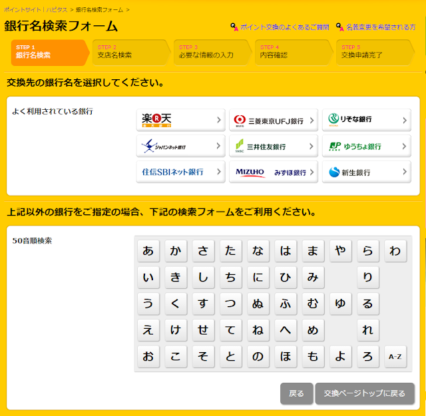Viewport: 426px width, 416px height.
Task: Tap the に kana key
Action: coord(258,277)
